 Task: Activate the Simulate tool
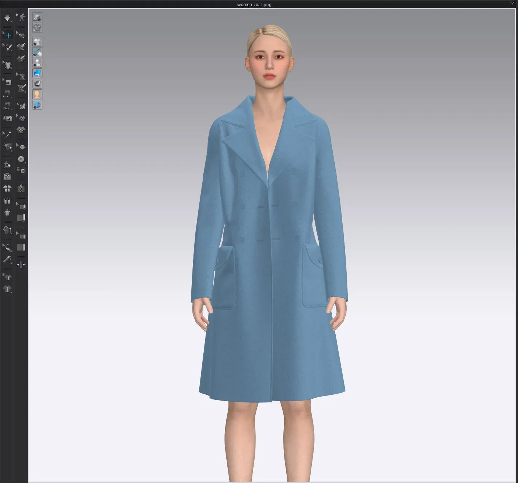pos(7,17)
